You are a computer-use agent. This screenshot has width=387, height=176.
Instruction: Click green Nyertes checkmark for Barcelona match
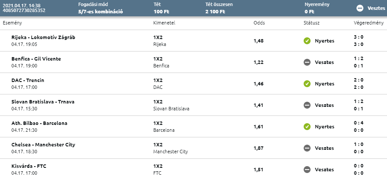307,127
